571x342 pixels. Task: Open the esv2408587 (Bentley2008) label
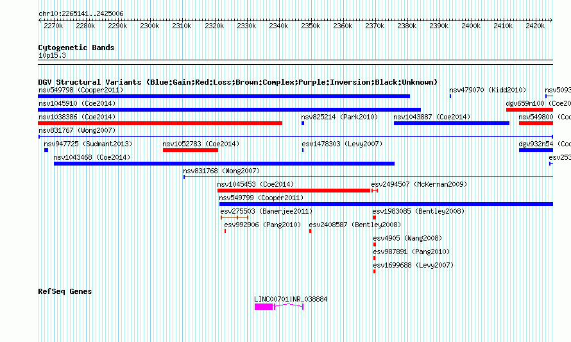point(355,225)
